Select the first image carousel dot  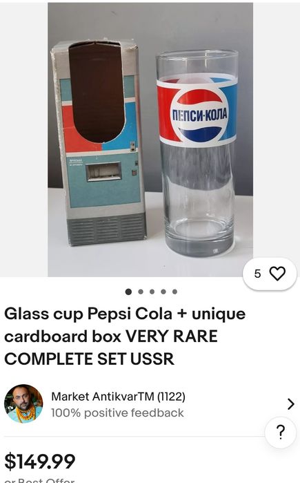[x=128, y=292]
